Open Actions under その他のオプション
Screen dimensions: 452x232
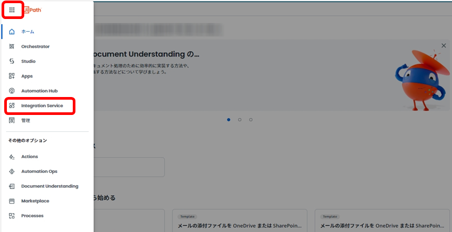(x=30, y=157)
